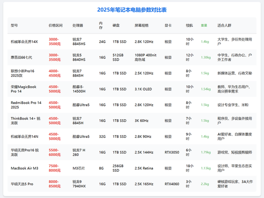Select the model name RedmiBook Pro 14 2025
Viewport: 264px width, 198px height.
point(26,105)
